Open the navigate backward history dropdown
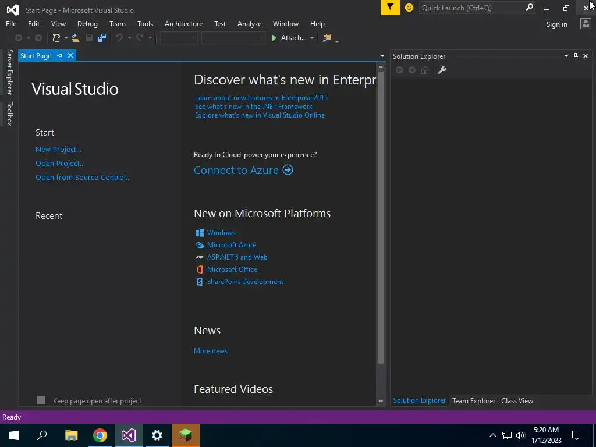 (28, 38)
